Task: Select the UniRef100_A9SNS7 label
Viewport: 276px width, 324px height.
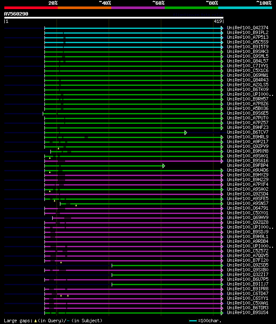Action: [248, 204]
